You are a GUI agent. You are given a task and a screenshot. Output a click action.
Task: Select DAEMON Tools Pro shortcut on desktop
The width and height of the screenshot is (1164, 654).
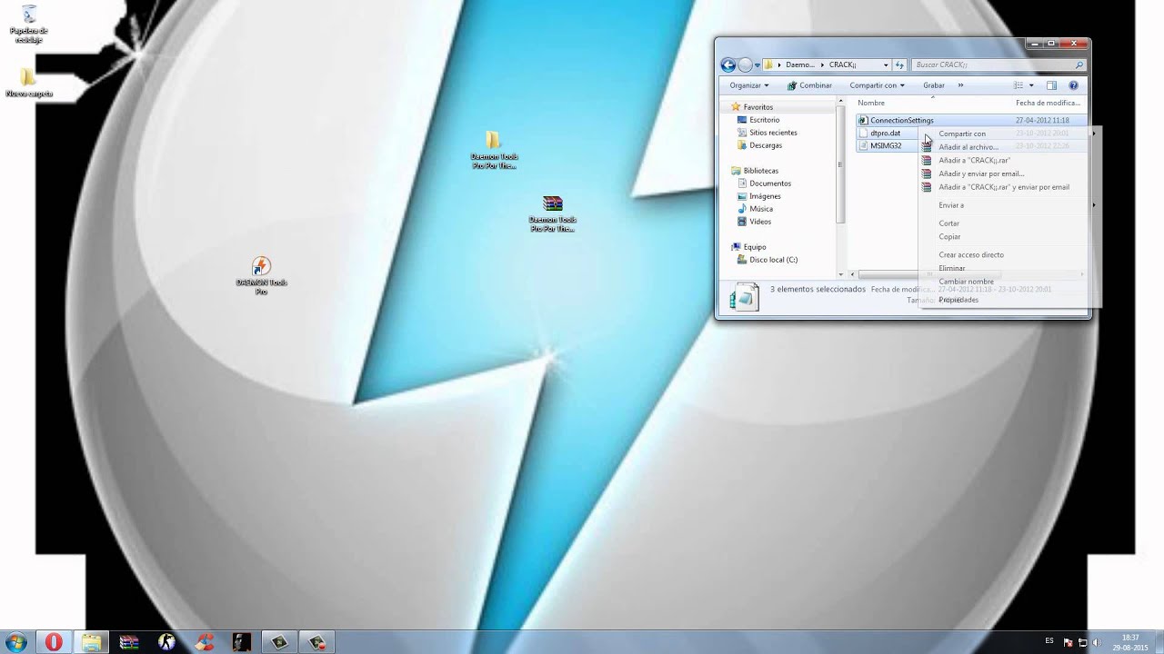[x=261, y=275]
